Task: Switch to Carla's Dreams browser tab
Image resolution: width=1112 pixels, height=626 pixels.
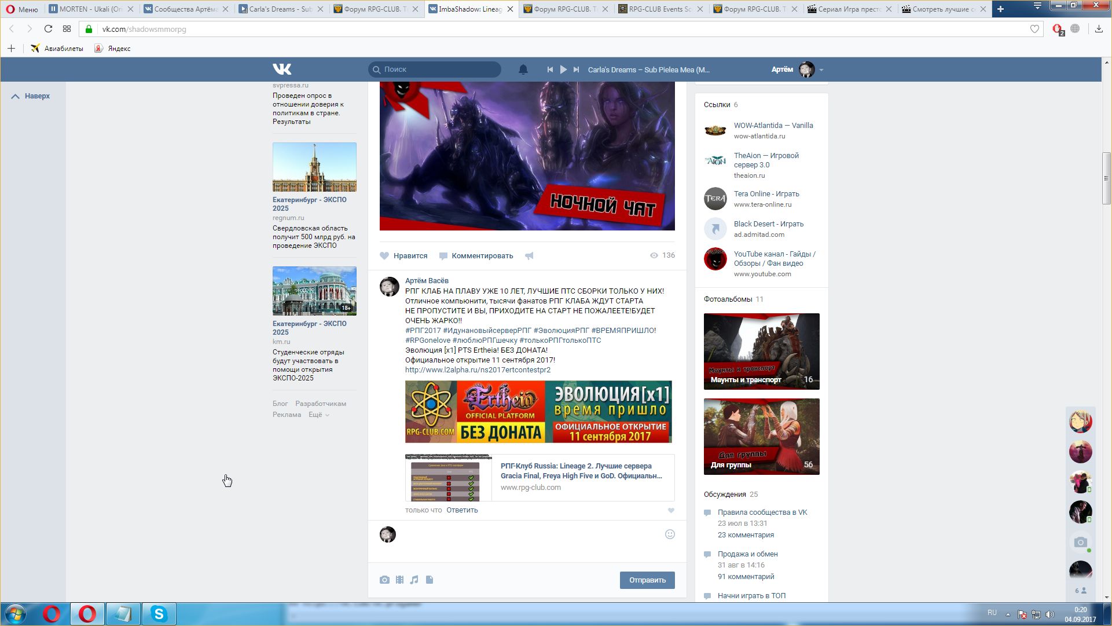Action: click(x=280, y=9)
